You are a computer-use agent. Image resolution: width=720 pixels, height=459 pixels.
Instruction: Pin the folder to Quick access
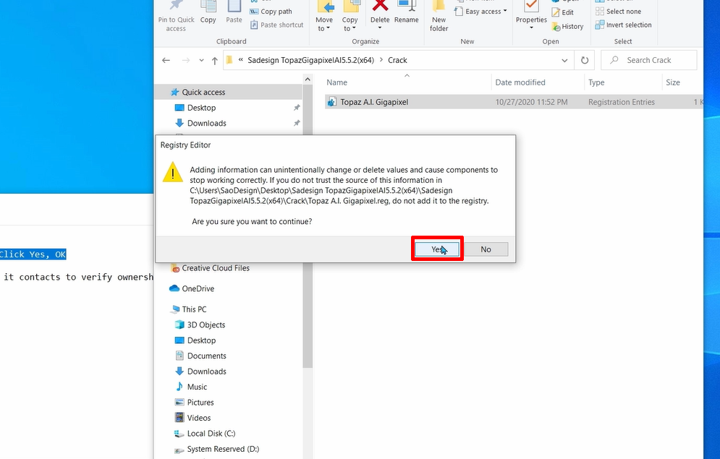(176, 17)
